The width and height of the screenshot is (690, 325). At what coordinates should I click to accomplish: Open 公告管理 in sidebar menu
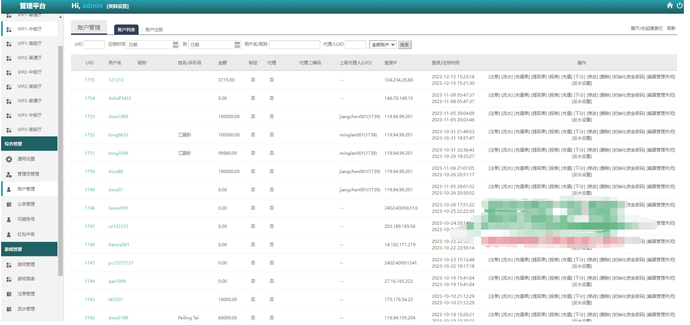tap(26, 204)
